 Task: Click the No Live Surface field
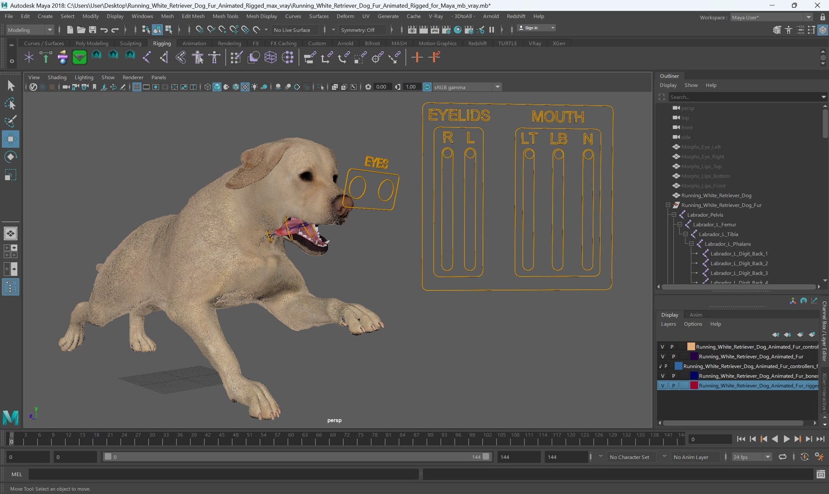[295, 30]
